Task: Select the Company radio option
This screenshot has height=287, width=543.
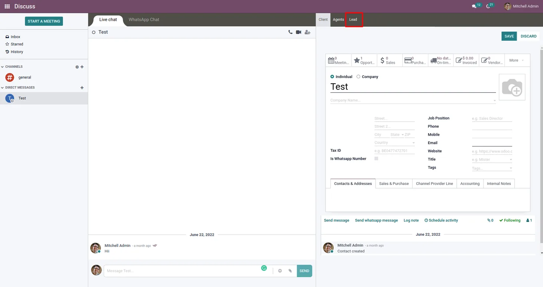Action: coord(358,77)
